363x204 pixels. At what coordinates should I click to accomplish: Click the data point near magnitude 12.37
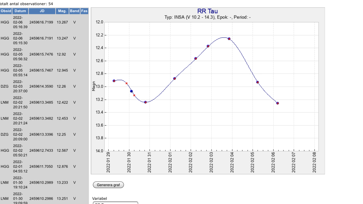[x=208, y=46]
